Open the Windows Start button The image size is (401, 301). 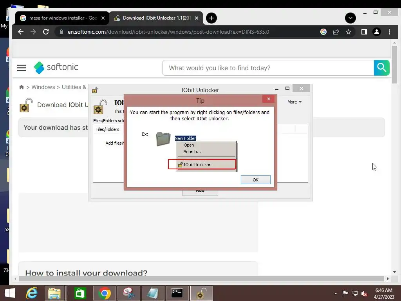coord(10,293)
